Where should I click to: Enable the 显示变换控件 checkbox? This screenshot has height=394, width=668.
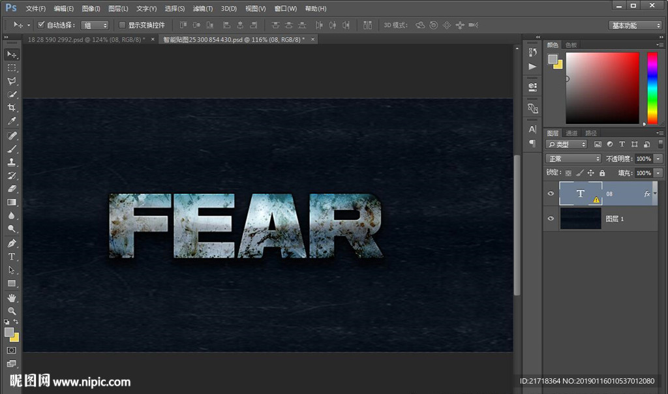[122, 25]
